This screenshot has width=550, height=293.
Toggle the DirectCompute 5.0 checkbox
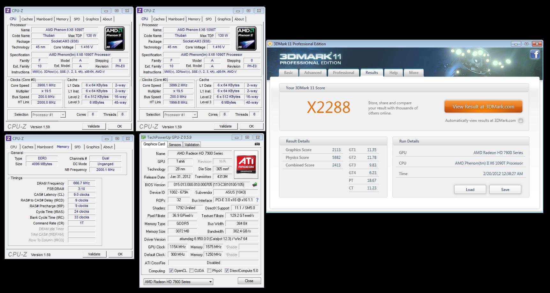tap(227, 271)
